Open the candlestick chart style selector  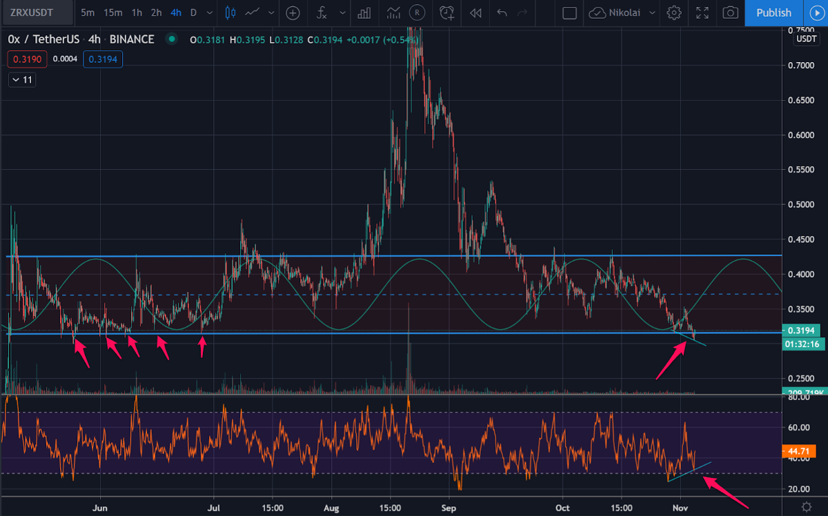(230, 12)
